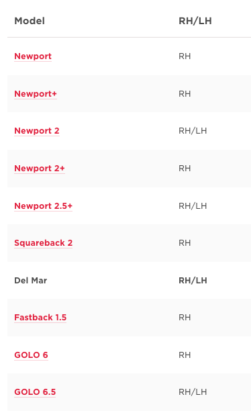This screenshot has width=251, height=415.
Task: Open the Fastback 1.5 link
Action: point(40,318)
